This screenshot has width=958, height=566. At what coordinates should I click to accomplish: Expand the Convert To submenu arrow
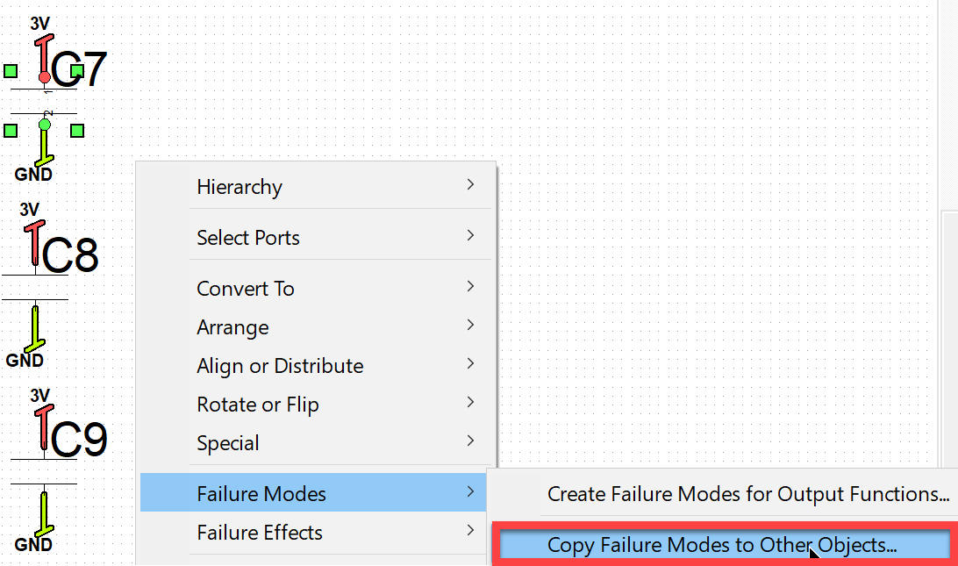pyautogui.click(x=470, y=287)
